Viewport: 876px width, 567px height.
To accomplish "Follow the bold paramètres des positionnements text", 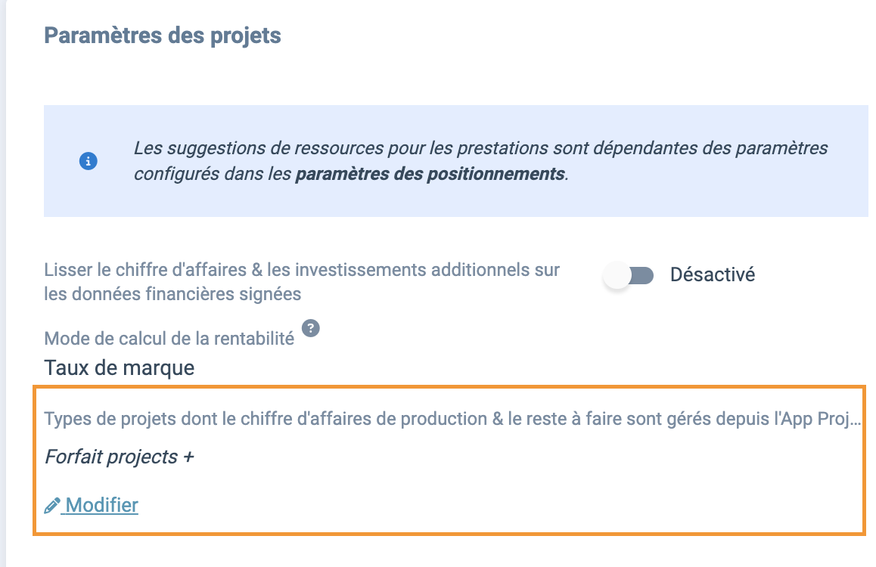I will click(x=430, y=174).
